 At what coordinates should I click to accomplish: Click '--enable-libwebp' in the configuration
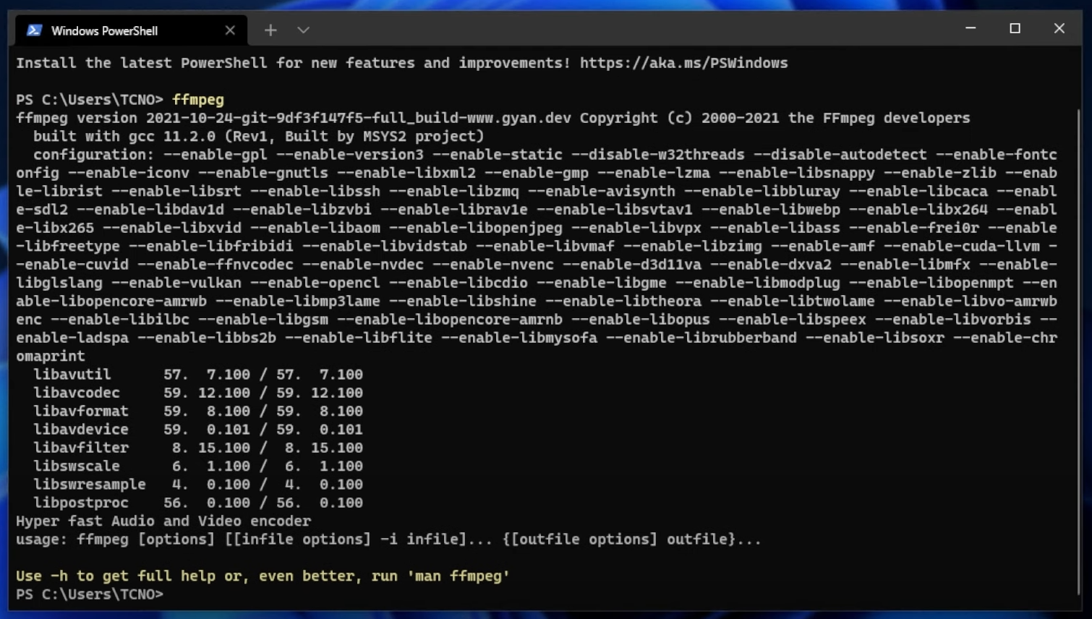point(770,210)
